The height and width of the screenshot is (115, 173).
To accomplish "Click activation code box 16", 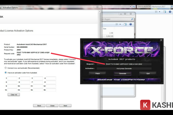I will click(x=51, y=90).
